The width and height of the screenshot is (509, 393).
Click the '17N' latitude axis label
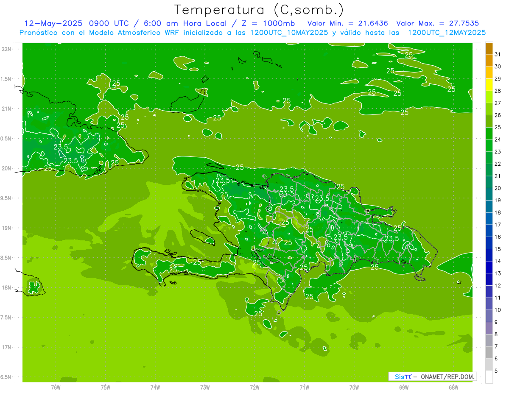(7, 347)
